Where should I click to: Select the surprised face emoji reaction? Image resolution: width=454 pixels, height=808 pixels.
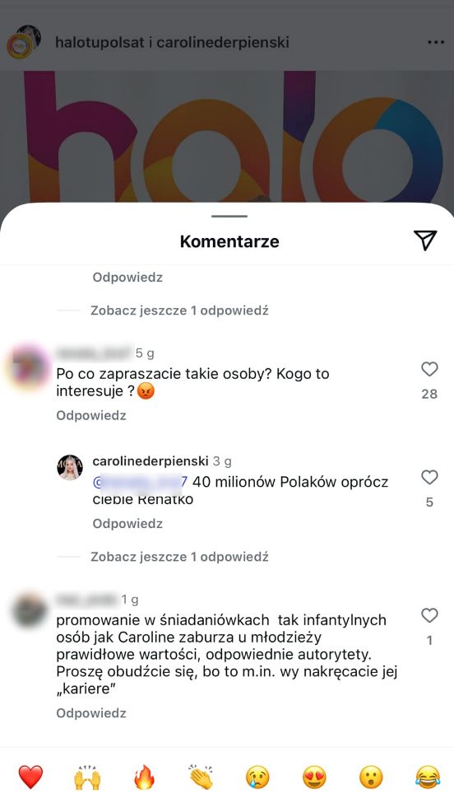pos(371,777)
